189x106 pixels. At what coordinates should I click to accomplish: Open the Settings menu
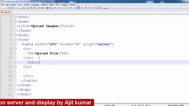point(44,5)
